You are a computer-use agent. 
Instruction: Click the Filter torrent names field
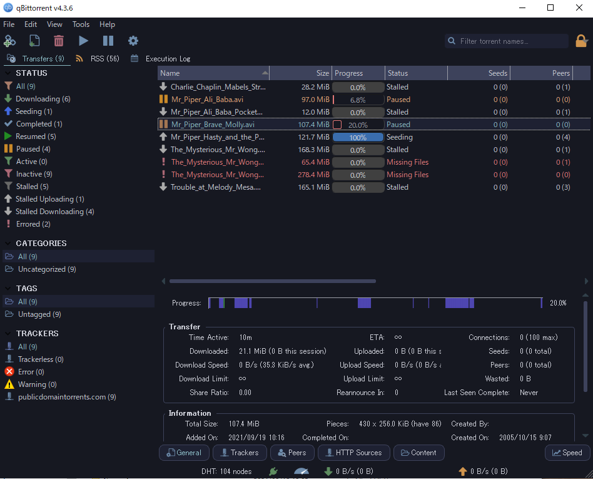(x=507, y=41)
